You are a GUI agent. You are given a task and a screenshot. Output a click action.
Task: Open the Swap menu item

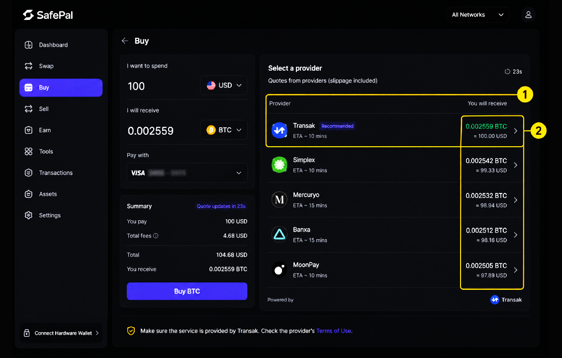pyautogui.click(x=61, y=66)
